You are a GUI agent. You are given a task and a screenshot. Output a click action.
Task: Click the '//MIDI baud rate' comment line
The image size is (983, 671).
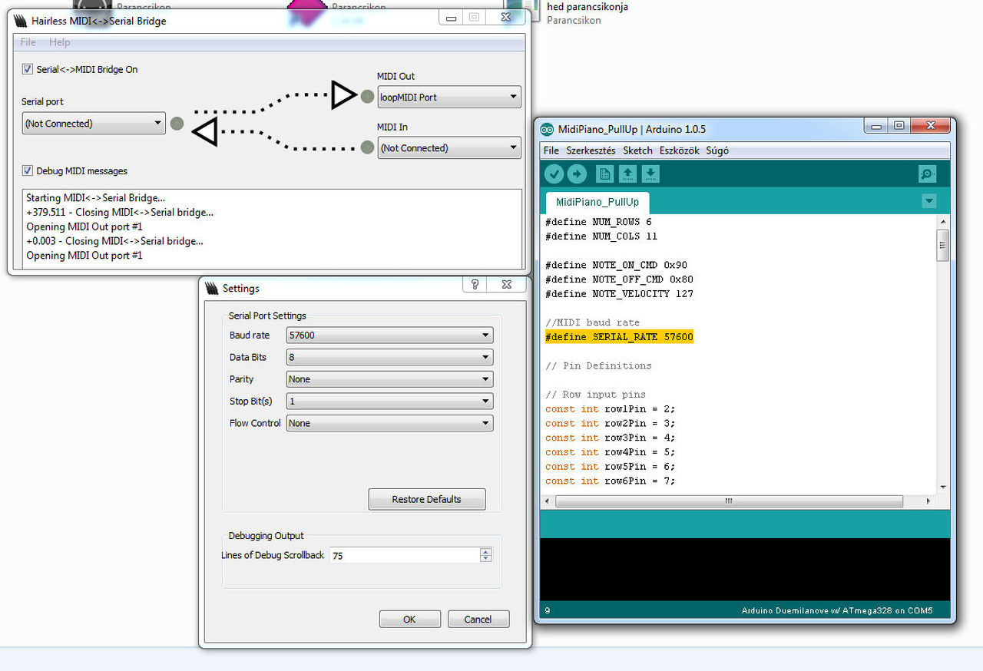[x=592, y=322]
